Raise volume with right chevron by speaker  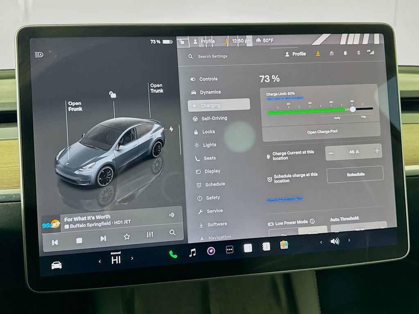(x=349, y=240)
